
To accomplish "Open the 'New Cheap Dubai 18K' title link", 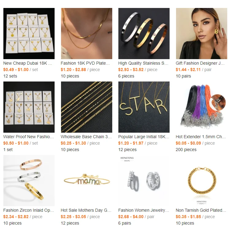I will (28, 63).
